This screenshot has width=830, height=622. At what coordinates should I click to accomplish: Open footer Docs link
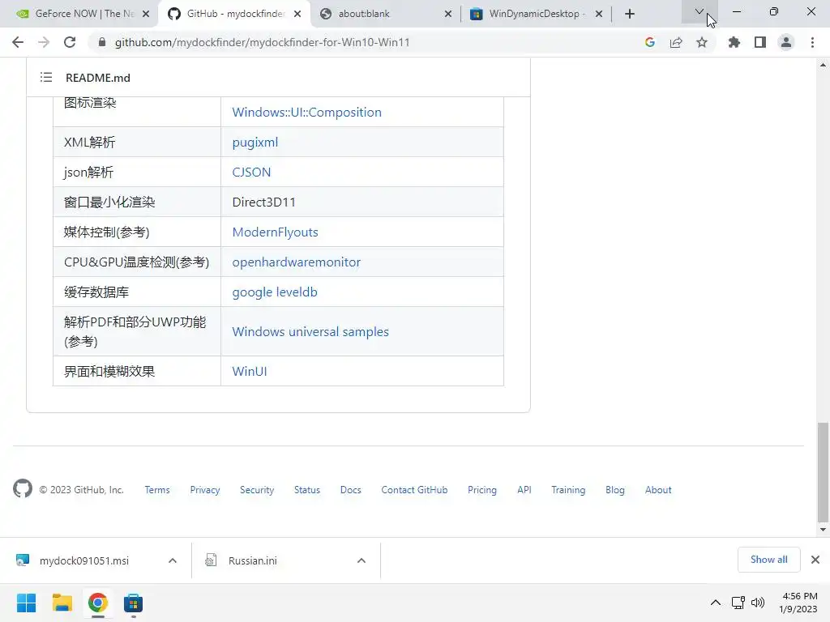pyautogui.click(x=350, y=490)
